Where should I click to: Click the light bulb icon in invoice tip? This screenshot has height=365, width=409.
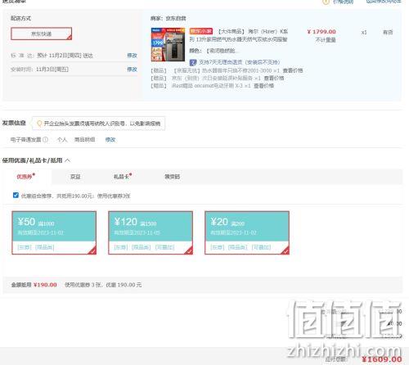39,124
